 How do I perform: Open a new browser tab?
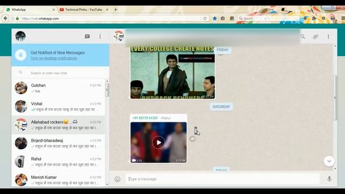(x=115, y=10)
